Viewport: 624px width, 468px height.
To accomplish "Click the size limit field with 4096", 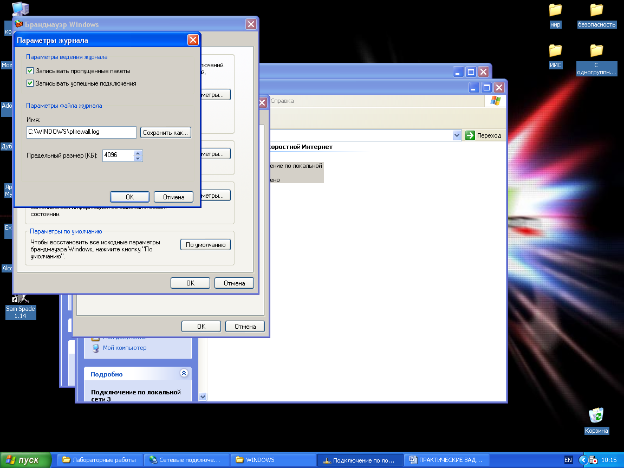I will pyautogui.click(x=118, y=155).
